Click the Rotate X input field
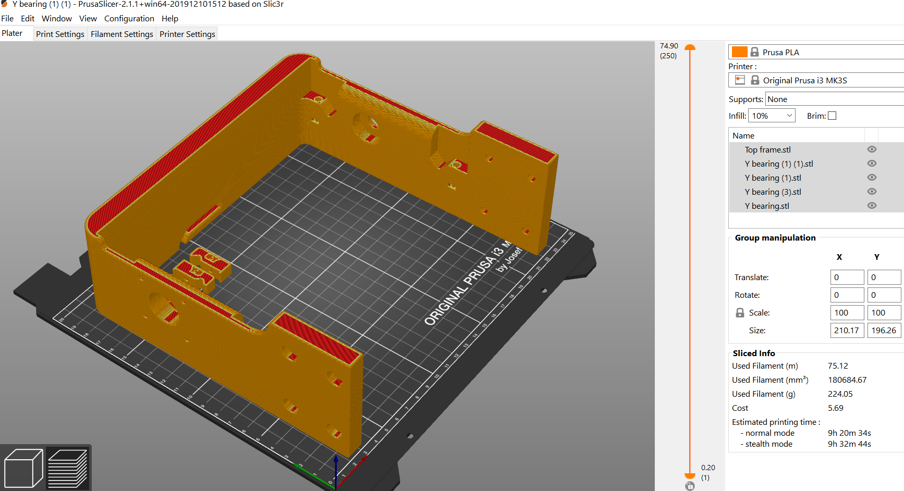This screenshot has width=904, height=491. pos(847,295)
